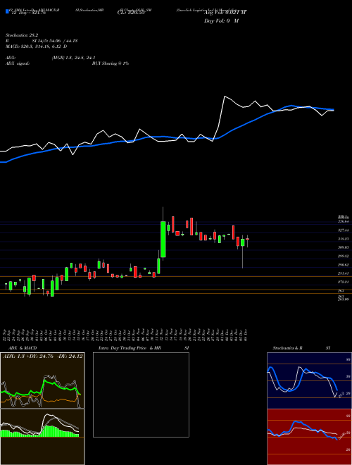Screen dimensions: 352x465
Task: Click the 272.21 price axis label
Action: 343,282
